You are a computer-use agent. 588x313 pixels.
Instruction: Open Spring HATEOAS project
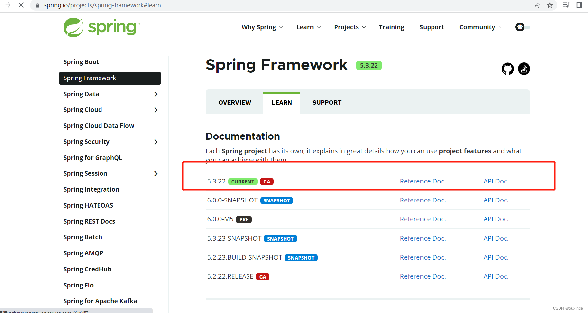coord(88,205)
